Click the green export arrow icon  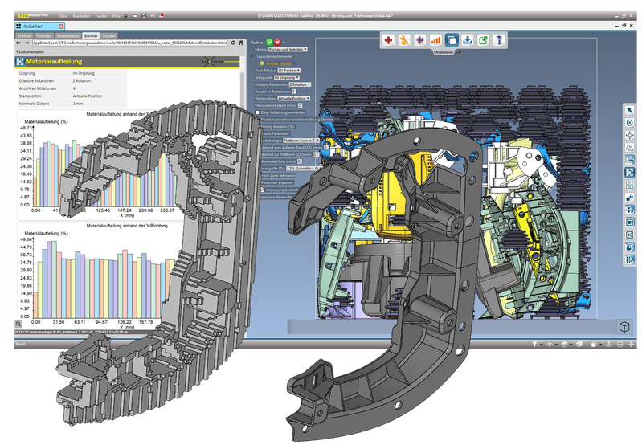point(483,39)
